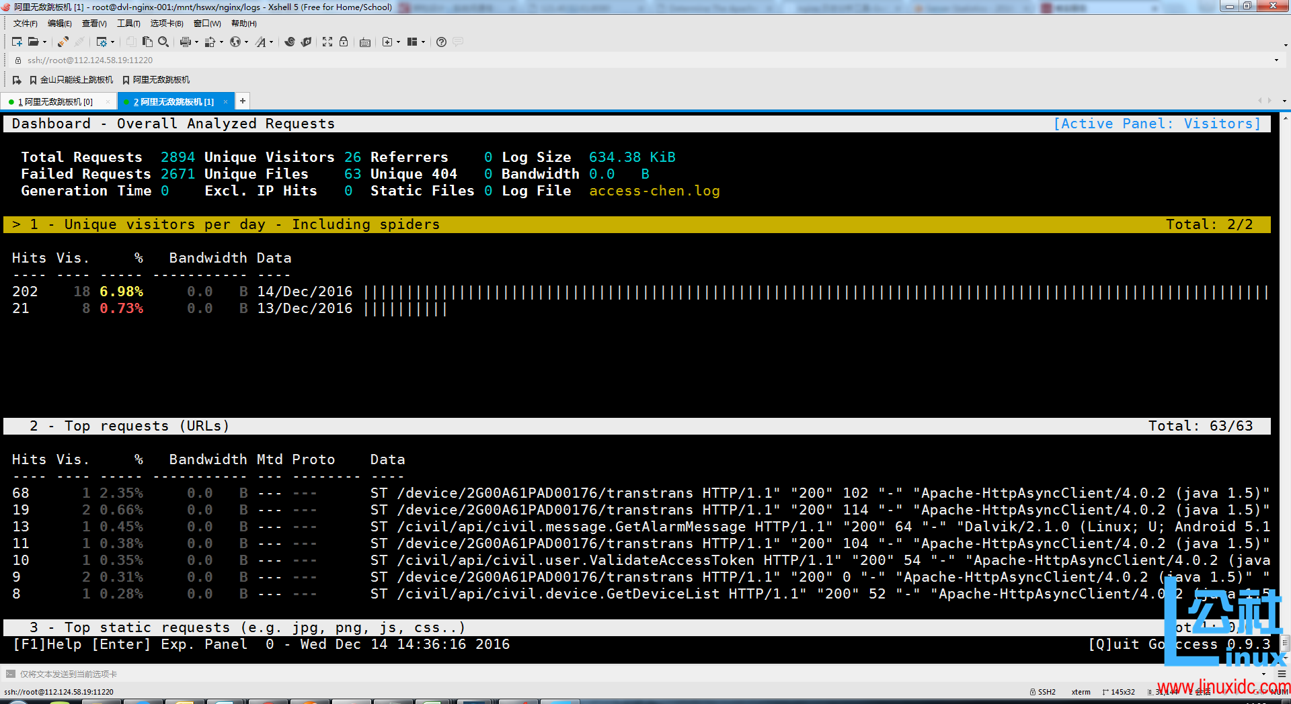1291x704 pixels.
Task: Expand the print icon dropdown arrow
Action: [196, 42]
